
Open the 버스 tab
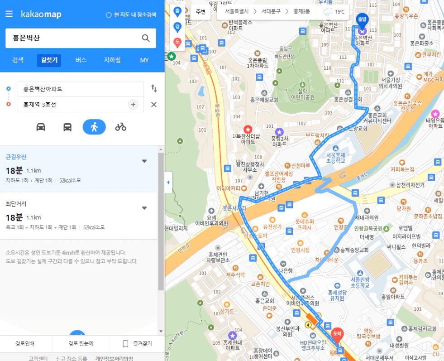(81, 60)
